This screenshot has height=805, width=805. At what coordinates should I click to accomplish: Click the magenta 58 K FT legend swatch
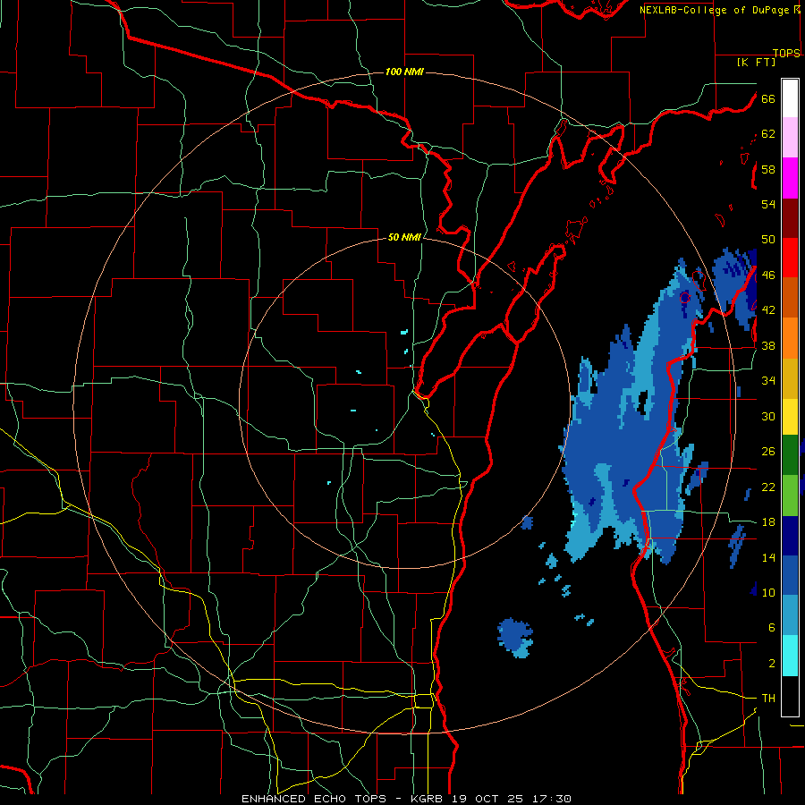(790, 178)
